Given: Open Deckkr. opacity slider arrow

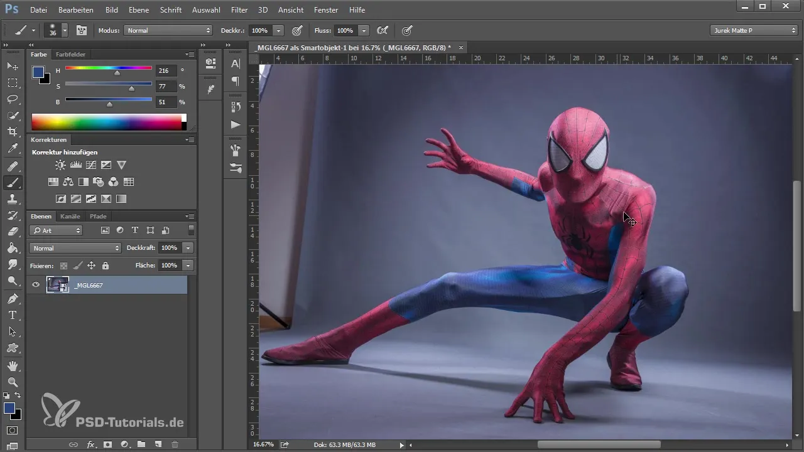Looking at the screenshot, I should tap(278, 30).
